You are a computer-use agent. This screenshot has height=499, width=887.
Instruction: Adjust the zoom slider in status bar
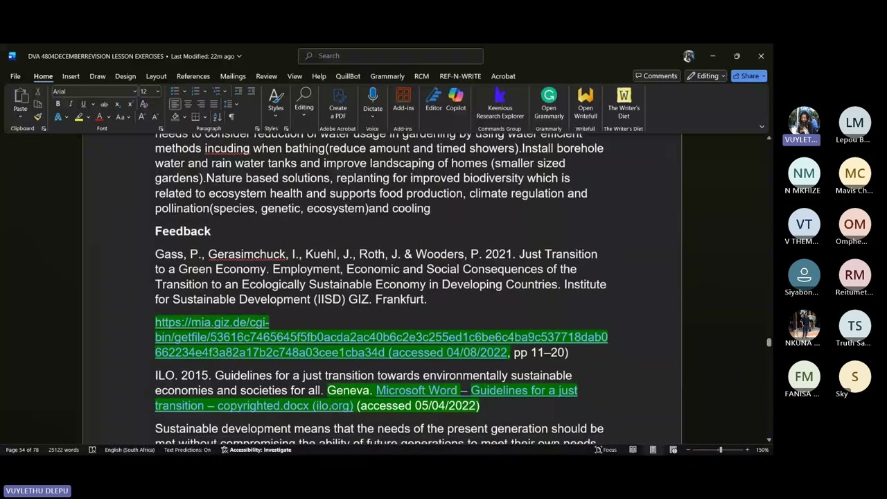pyautogui.click(x=720, y=450)
